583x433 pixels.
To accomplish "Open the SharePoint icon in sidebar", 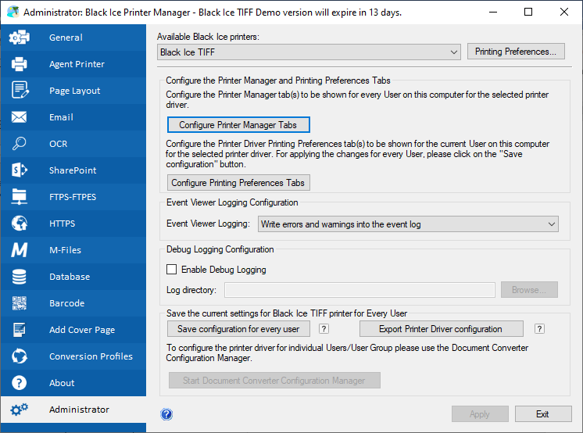I will tap(20, 170).
